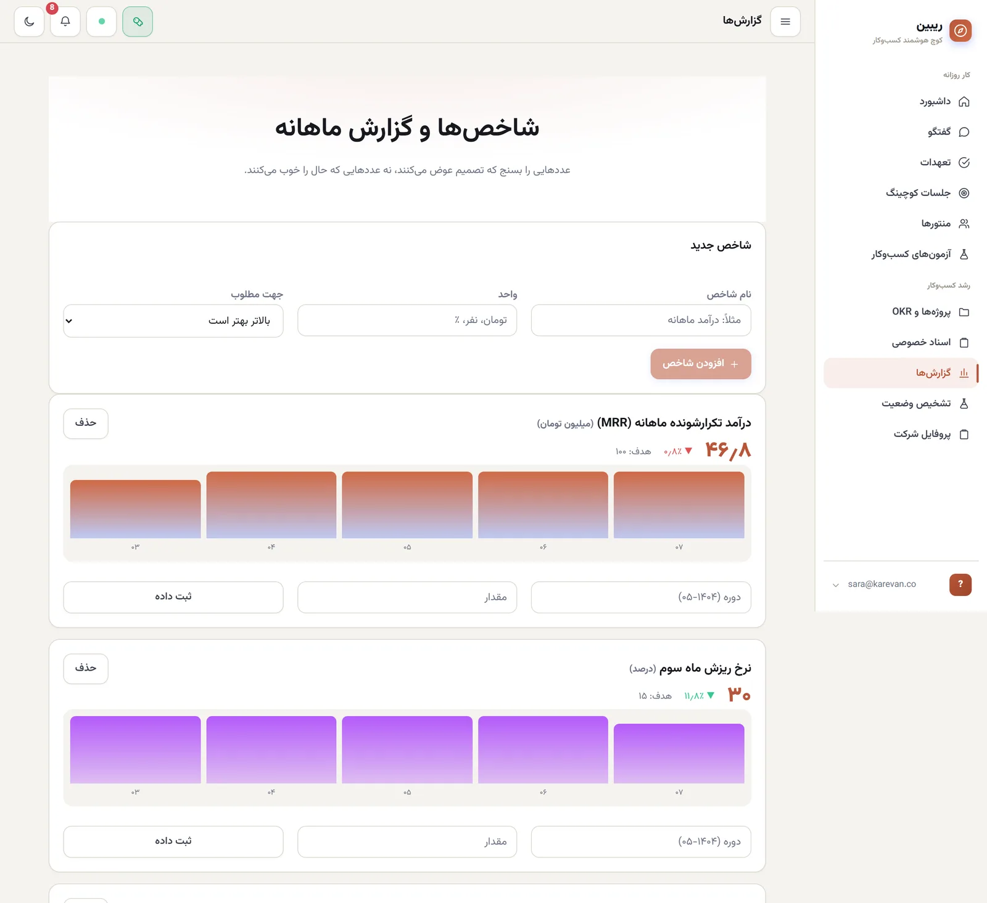Click the پروژه‌ها و OKR folder icon
Screen dimensions: 987x903
pos(964,312)
